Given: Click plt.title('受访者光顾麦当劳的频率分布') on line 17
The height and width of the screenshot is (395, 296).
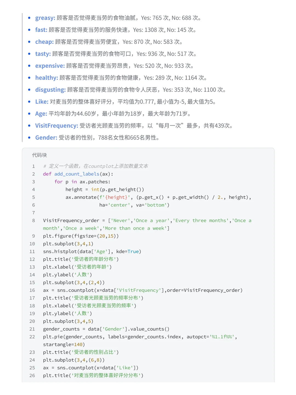Looking at the screenshot, I should pyautogui.click(x=93, y=298).
